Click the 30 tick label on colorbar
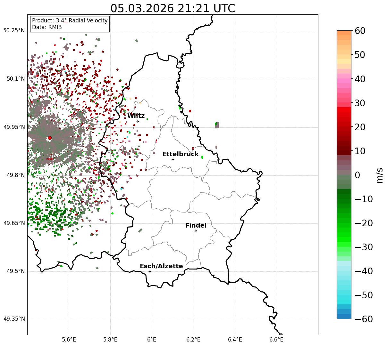Screen dimensions: 387x346 tap(360, 103)
